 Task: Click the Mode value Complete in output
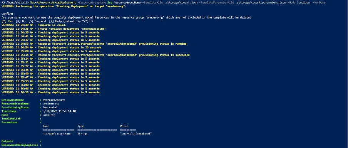[x=49, y=115]
